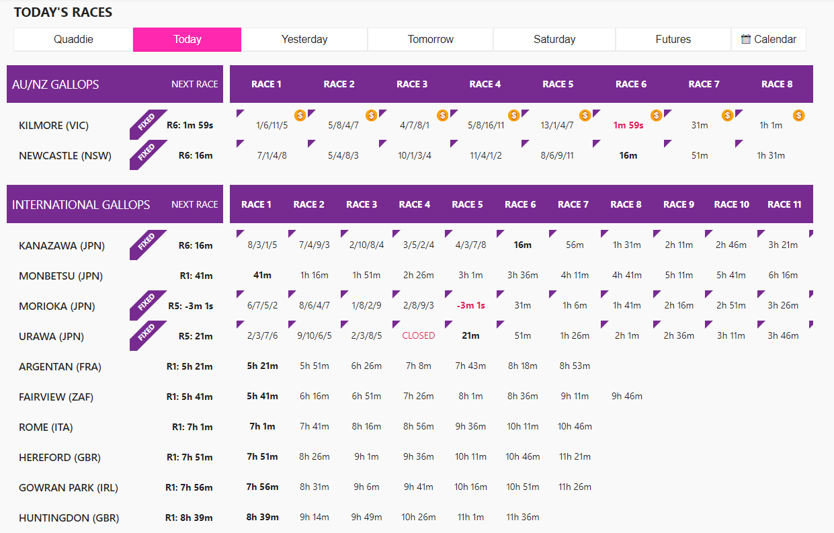Click the Fixed odds badge beside Urawa
The width and height of the screenshot is (834, 533).
[146, 335]
